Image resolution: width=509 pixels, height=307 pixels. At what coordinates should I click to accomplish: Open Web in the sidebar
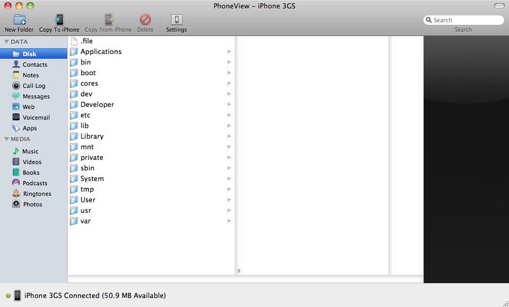tap(34, 107)
